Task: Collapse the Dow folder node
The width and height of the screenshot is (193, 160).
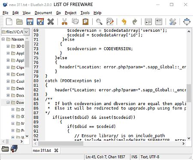Action: [x=8, y=102]
